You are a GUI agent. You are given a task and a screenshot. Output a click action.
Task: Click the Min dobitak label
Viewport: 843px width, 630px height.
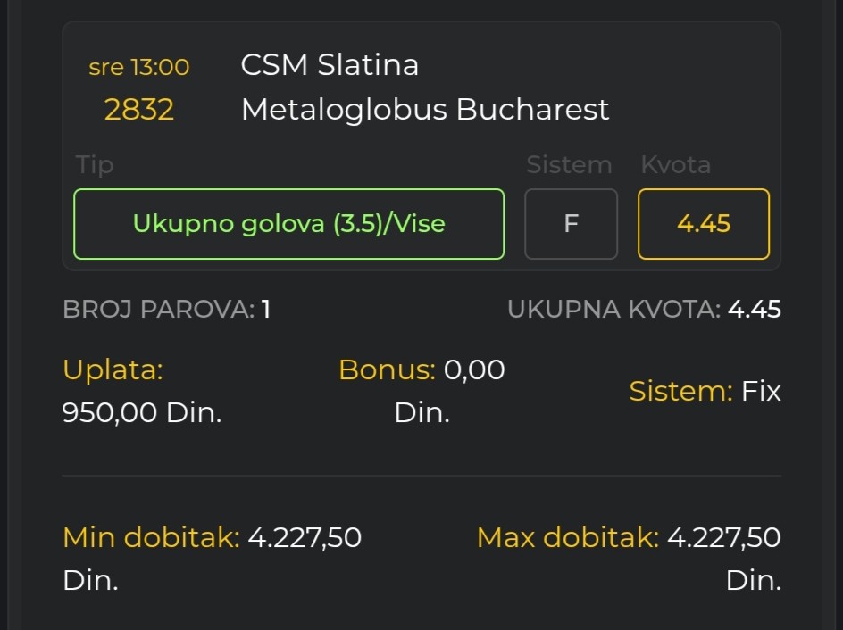[x=151, y=537]
